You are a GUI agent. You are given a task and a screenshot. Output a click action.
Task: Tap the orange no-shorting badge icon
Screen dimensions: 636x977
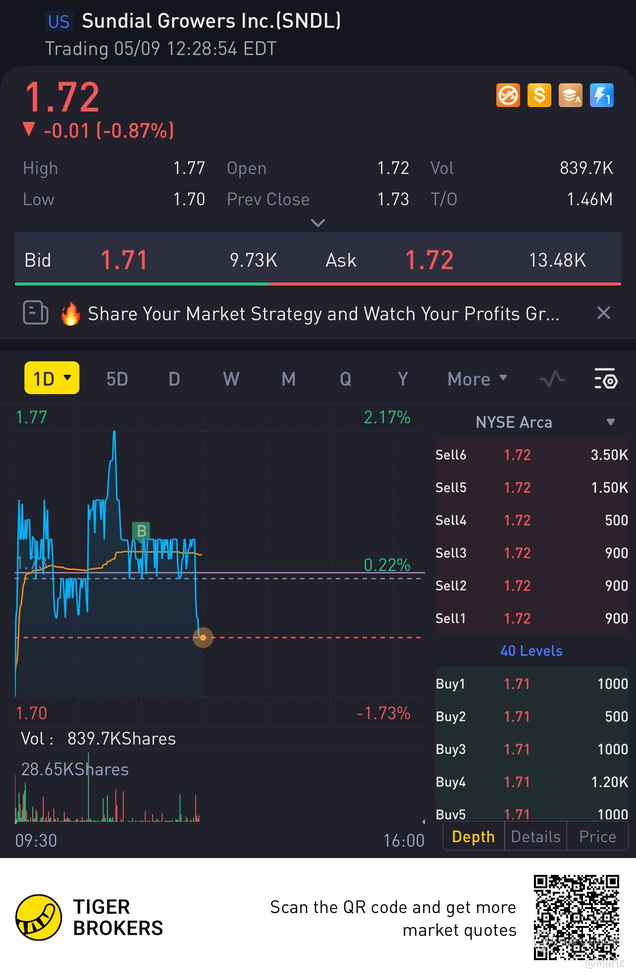point(508,95)
